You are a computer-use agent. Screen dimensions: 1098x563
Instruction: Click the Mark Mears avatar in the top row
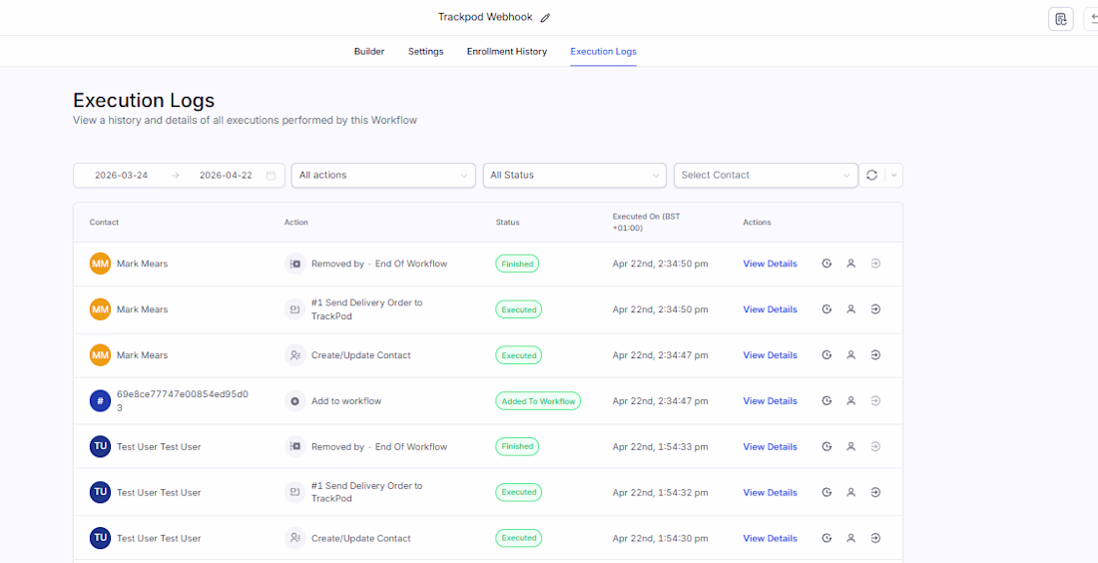100,264
